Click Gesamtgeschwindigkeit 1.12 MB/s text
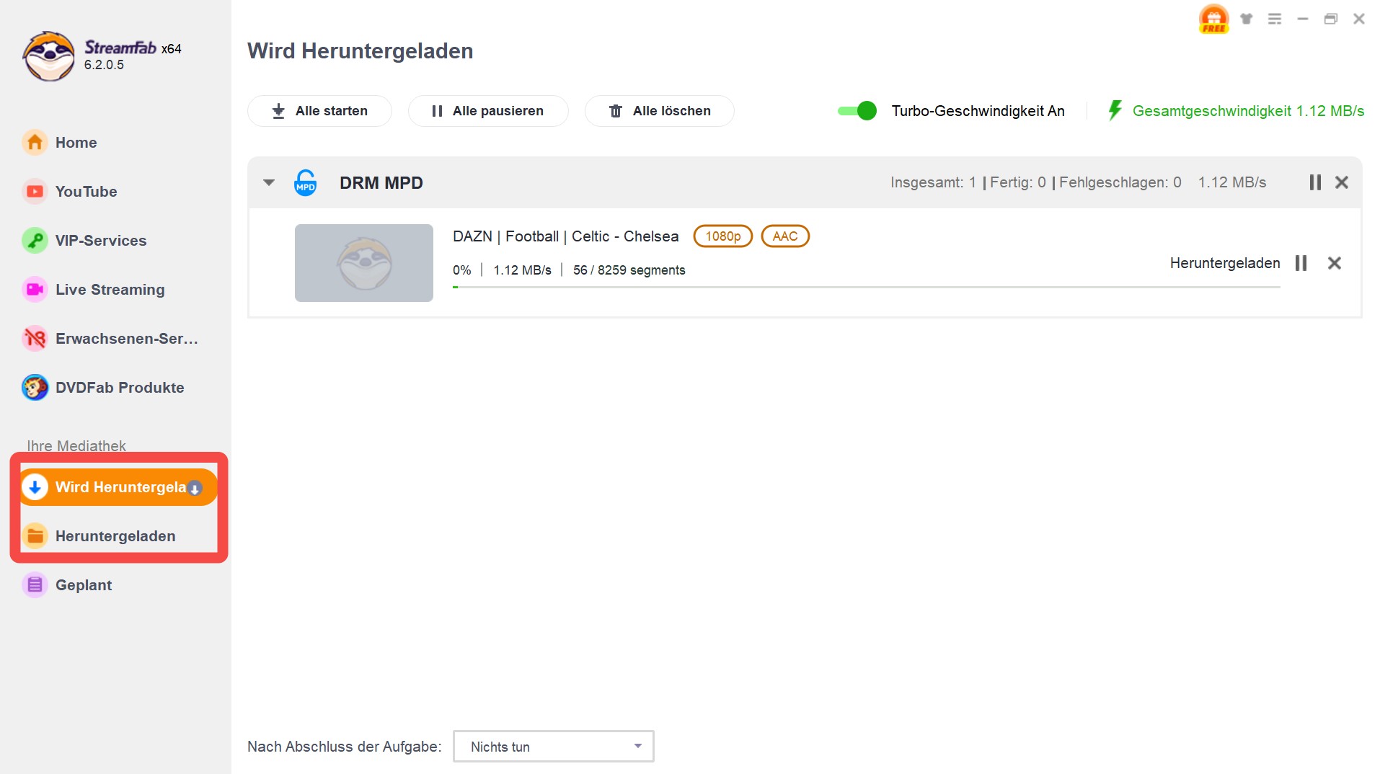This screenshot has height=774, width=1380. 1248,111
